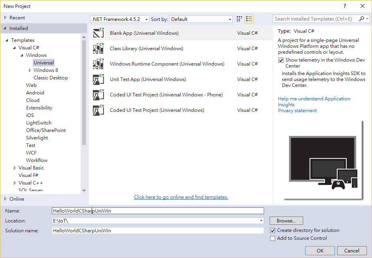Select the WCF template category

coord(31,153)
